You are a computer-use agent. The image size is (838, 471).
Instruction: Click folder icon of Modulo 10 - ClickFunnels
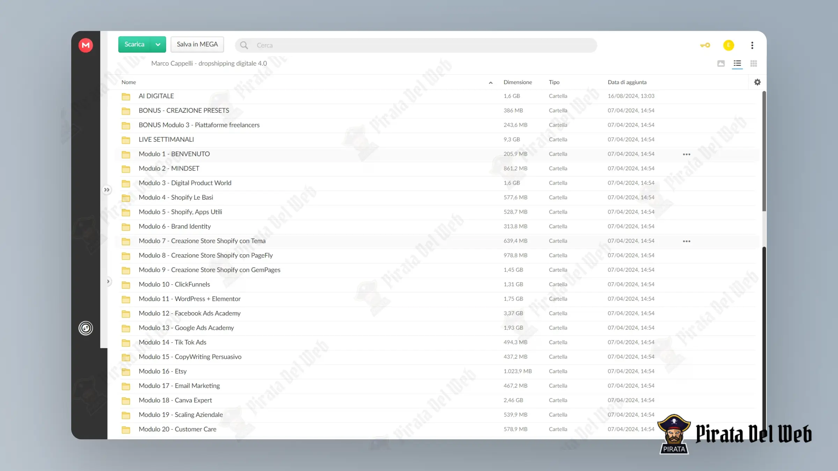[x=126, y=285]
